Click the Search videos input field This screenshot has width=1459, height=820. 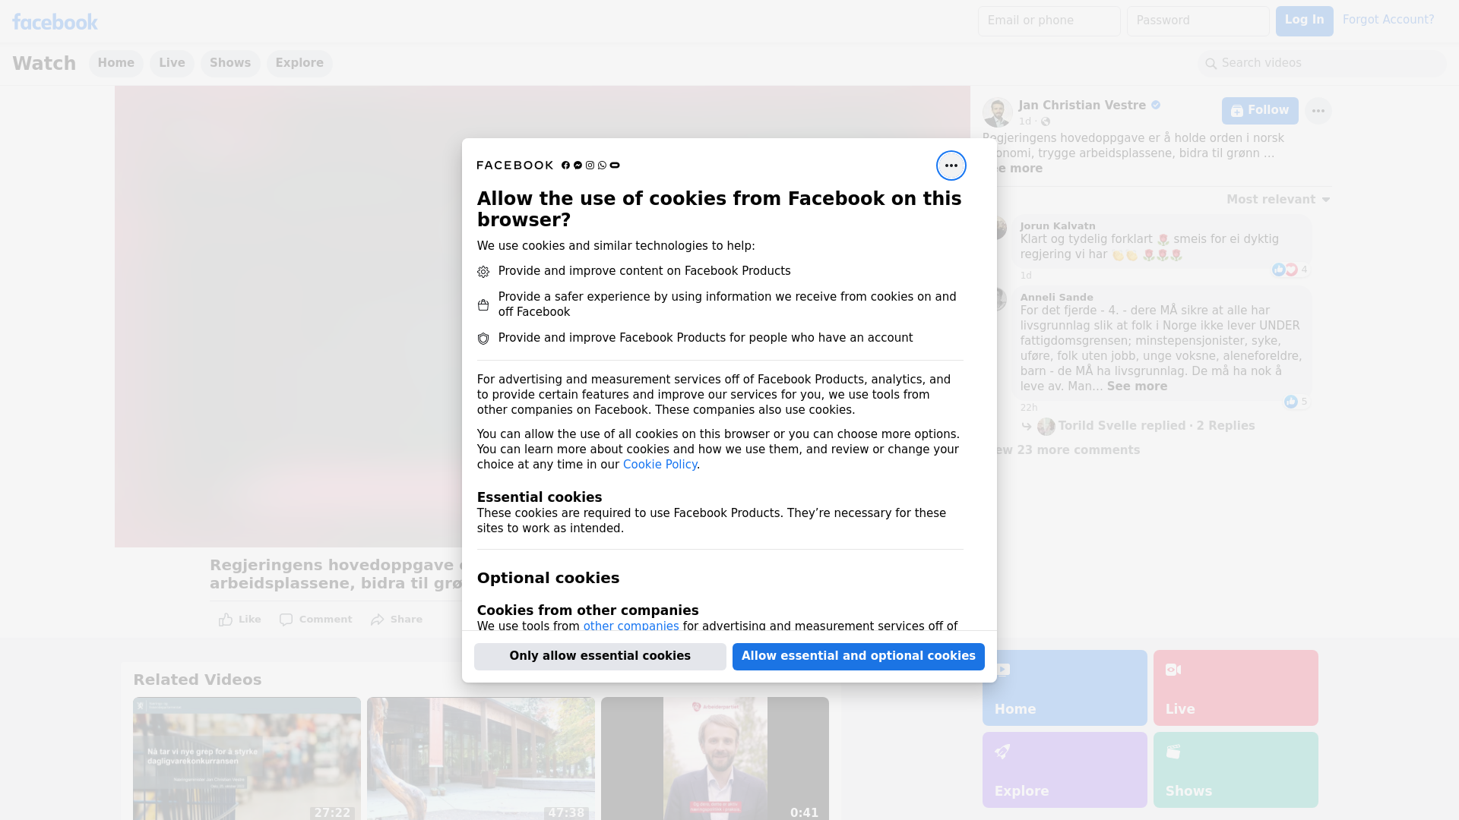[x=1322, y=64]
